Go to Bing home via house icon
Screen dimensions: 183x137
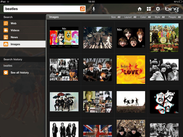(x=139, y=9)
